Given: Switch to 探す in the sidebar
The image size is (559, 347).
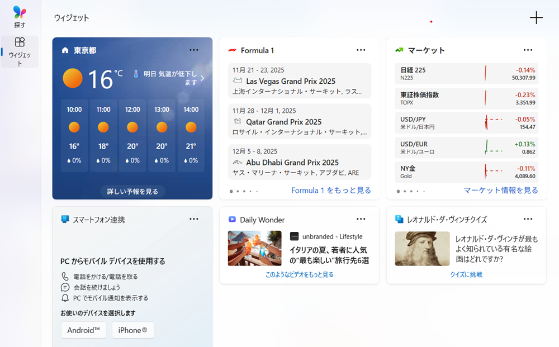Looking at the screenshot, I should (20, 15).
